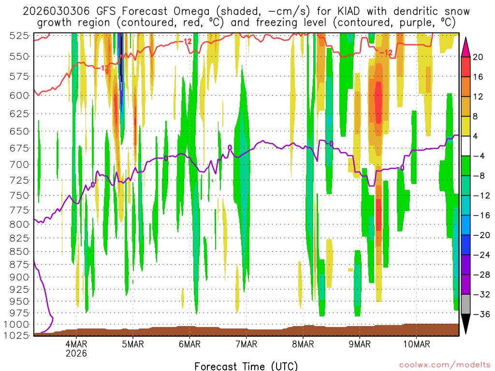
Task: Click the 875 pressure level label
Action: click(19, 265)
